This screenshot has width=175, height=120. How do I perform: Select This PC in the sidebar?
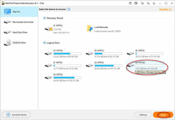tap(19, 12)
